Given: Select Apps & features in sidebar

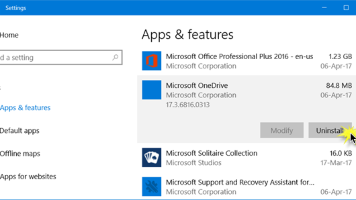Looking at the screenshot, I should (x=25, y=108).
